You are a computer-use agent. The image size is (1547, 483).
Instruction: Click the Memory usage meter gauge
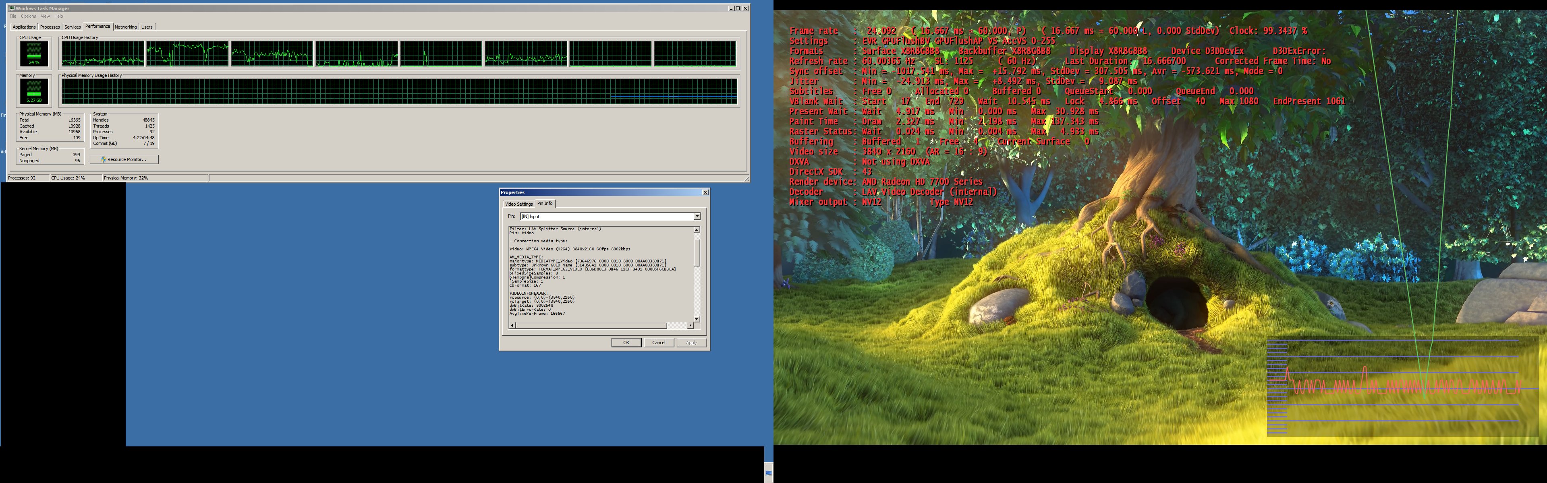tap(33, 92)
